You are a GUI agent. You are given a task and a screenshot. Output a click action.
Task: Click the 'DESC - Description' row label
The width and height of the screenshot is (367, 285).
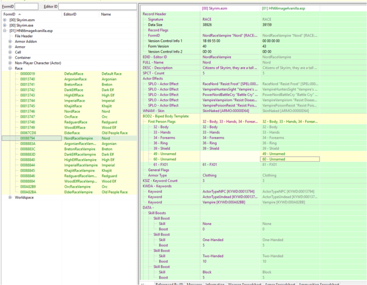(157, 68)
